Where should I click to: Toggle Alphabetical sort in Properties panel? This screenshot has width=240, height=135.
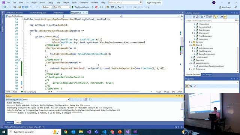[190, 86]
